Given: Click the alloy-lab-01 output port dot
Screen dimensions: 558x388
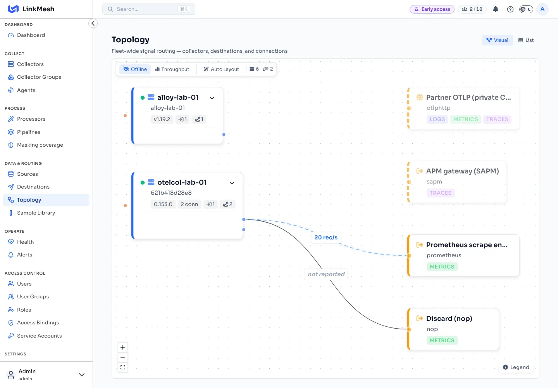Looking at the screenshot, I should (224, 134).
